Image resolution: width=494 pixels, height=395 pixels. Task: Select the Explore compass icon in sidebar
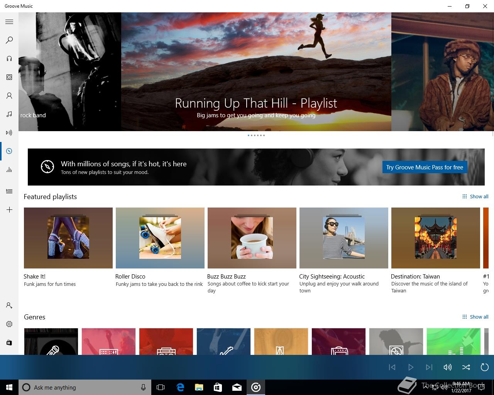tap(9, 151)
